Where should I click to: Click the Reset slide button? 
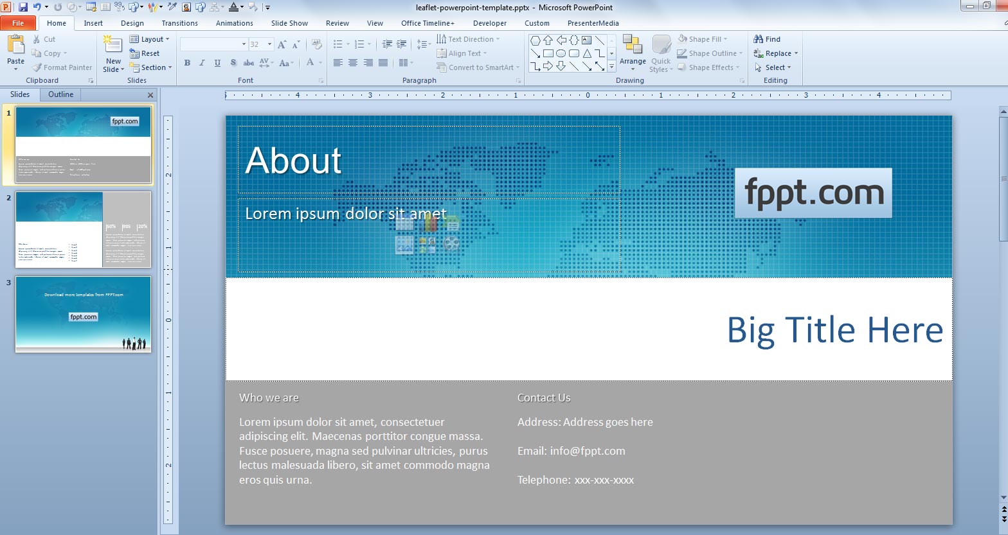pos(145,53)
